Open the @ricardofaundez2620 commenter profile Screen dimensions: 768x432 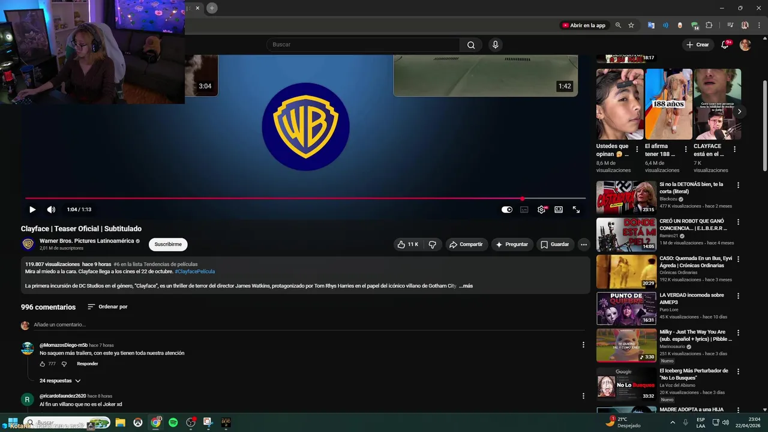[x=62, y=396]
